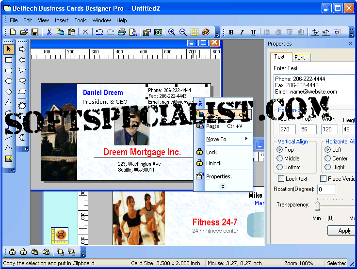Select the Insert Image tool
Viewport: 357px width, 269px height.
tap(9, 158)
